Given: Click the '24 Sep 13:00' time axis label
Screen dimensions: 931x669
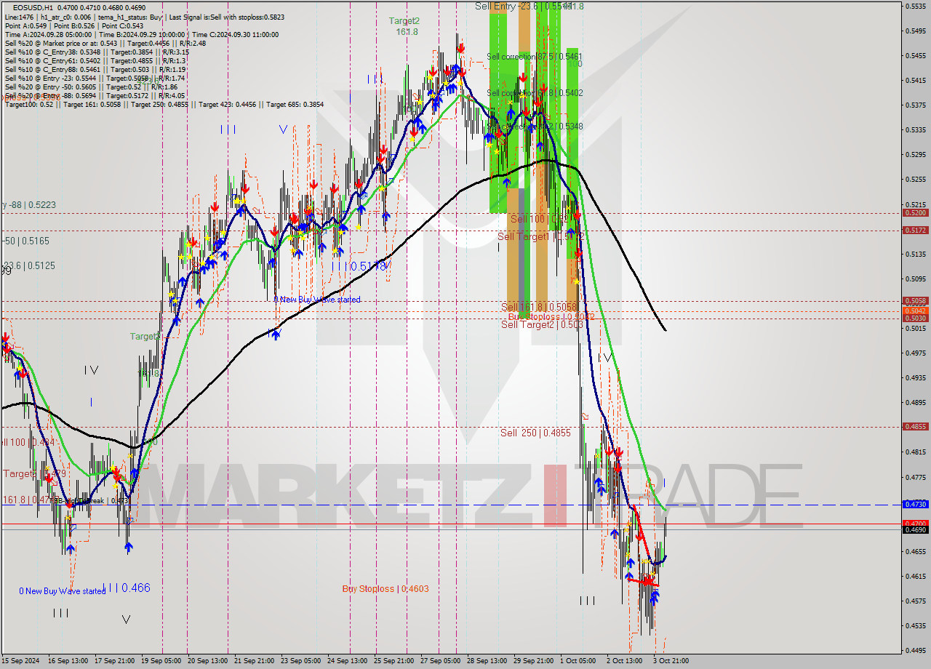Looking at the screenshot, I should [x=347, y=661].
